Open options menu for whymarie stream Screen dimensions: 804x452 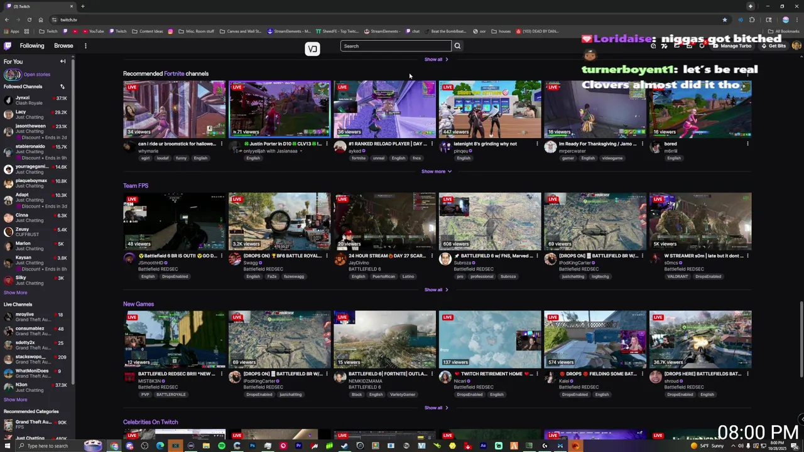221,144
